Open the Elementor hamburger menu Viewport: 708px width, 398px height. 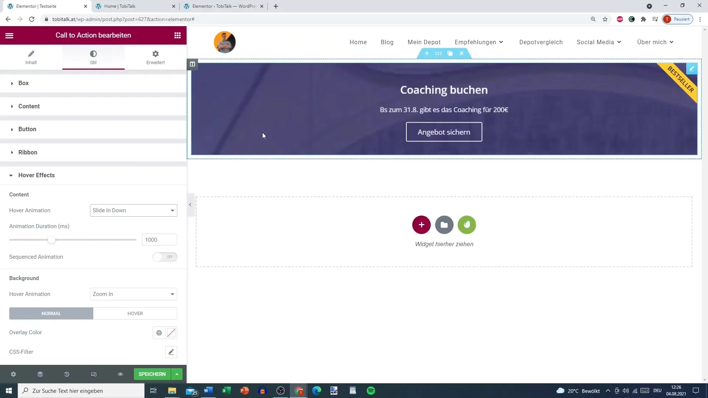pos(9,35)
